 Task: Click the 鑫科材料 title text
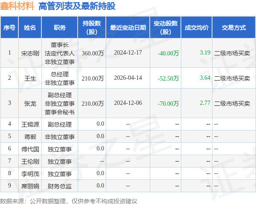click(17, 6)
